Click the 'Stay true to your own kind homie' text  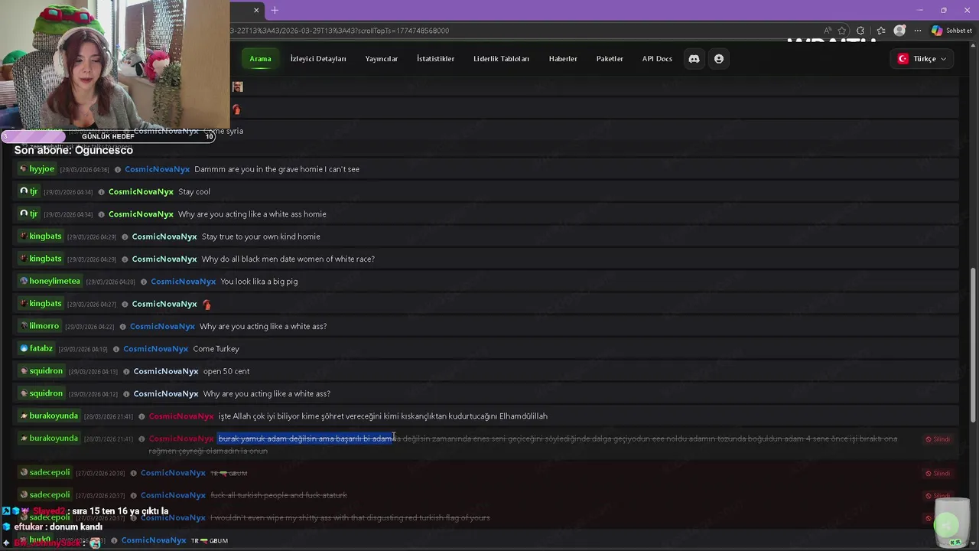tap(261, 236)
